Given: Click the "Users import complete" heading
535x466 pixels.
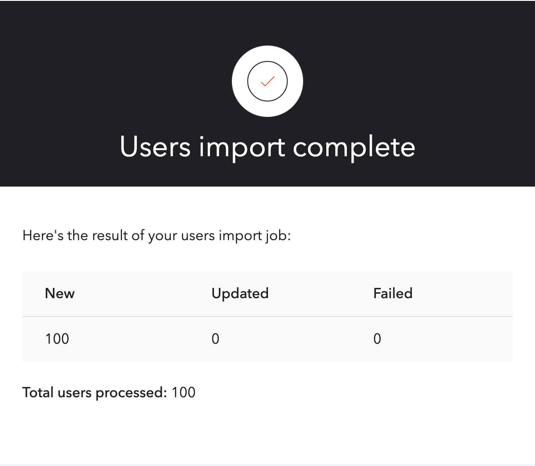Looking at the screenshot, I should coord(267,147).
